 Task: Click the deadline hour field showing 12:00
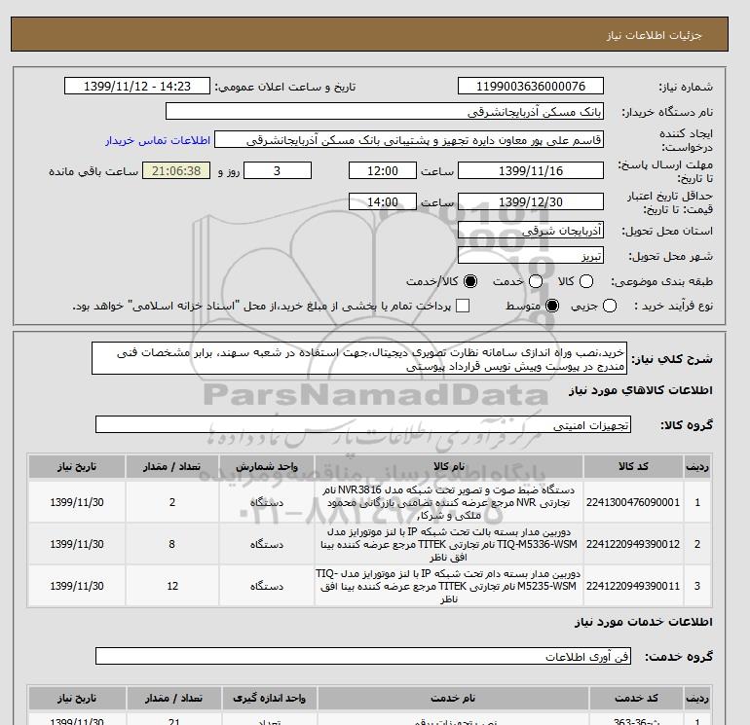(383, 170)
